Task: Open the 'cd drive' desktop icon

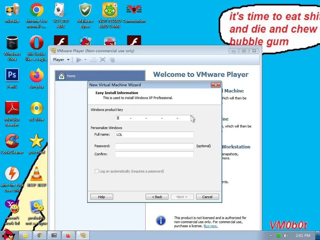Action: [36, 111]
